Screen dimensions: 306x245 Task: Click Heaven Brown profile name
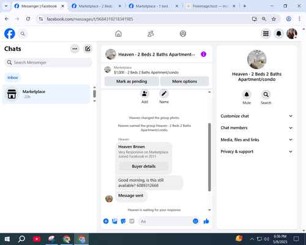click(132, 147)
